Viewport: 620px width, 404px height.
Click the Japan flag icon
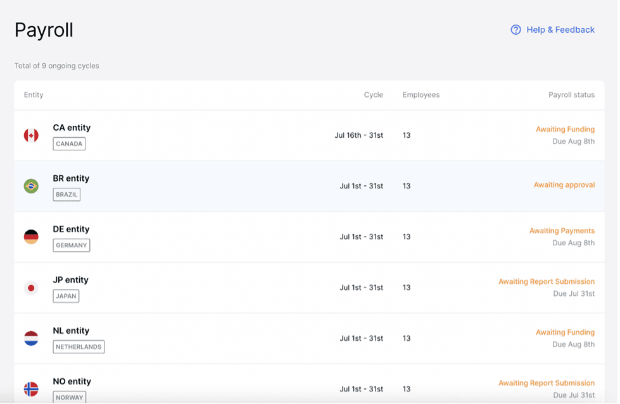click(31, 288)
